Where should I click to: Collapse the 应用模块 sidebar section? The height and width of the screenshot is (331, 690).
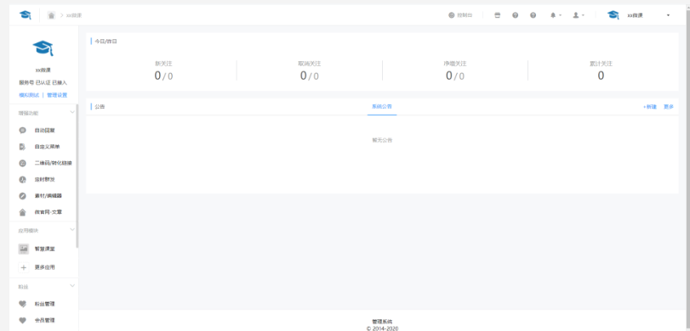coord(72,230)
